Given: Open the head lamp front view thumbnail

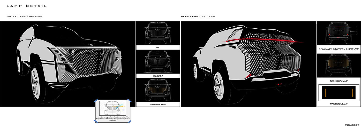Looking at the screenshot, I should click(158, 62).
